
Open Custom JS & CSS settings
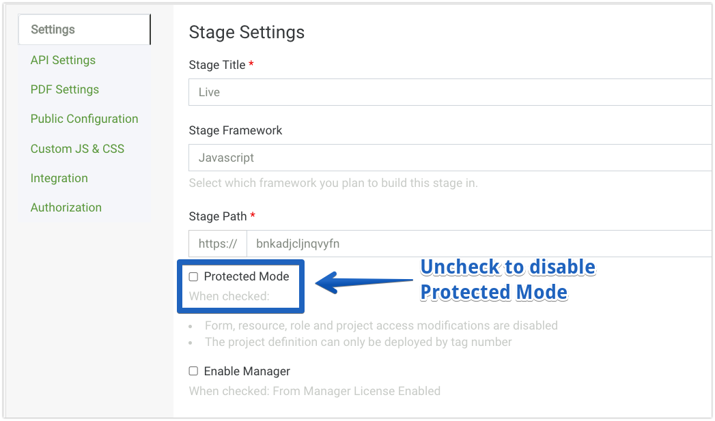pos(78,149)
